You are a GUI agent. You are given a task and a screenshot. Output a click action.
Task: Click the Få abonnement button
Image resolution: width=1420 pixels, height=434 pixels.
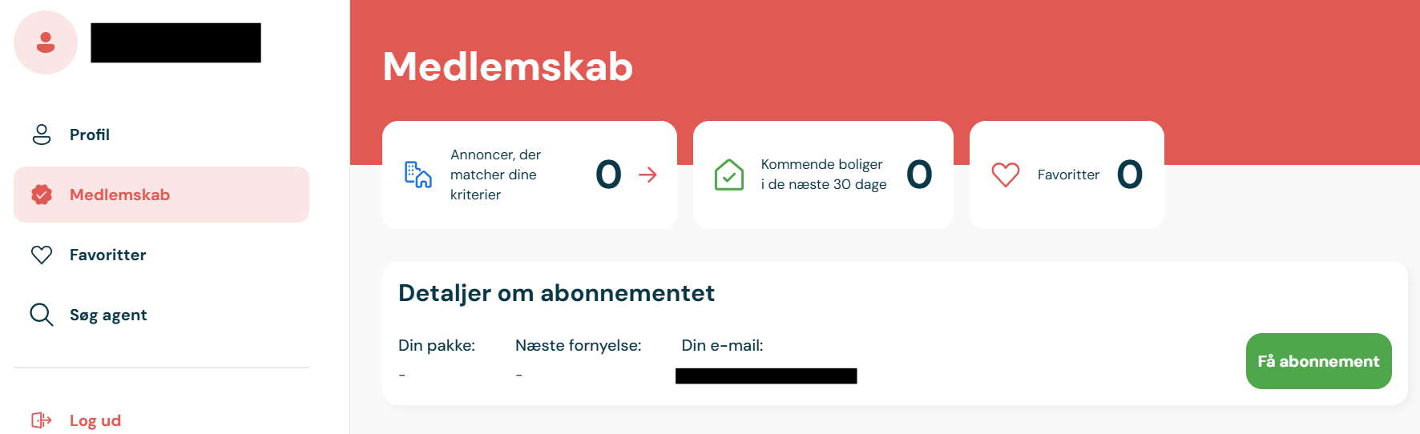click(1318, 361)
